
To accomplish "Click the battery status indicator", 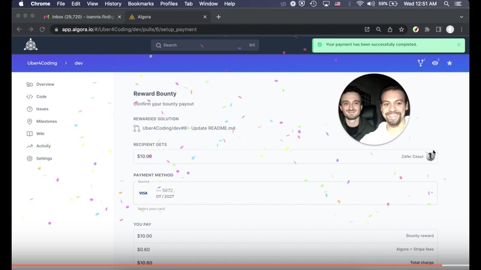I will 388,4.
